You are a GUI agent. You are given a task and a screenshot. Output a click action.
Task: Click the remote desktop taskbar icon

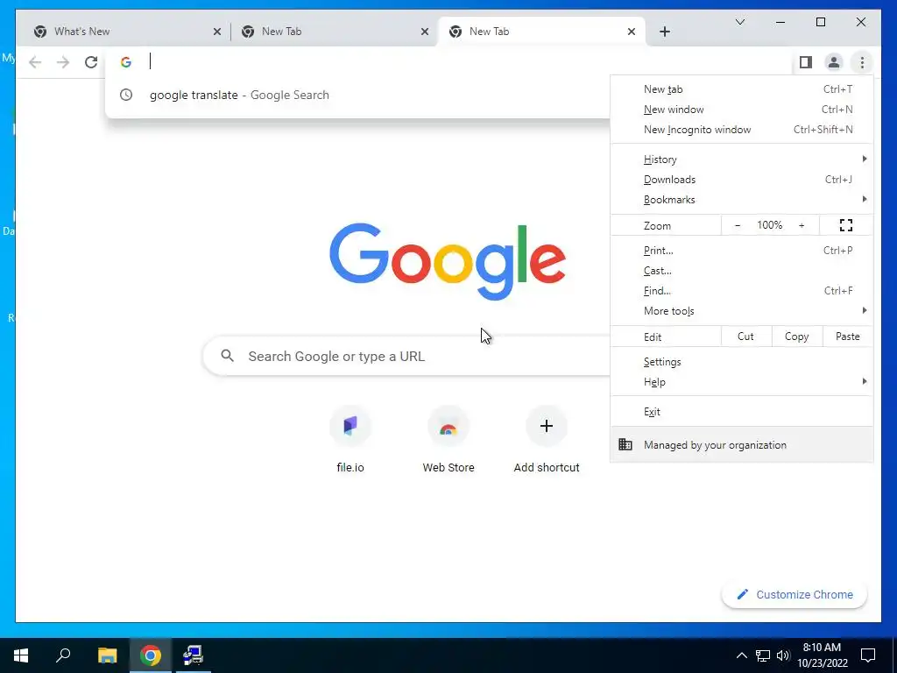coord(194,655)
